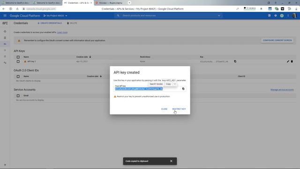Sort OAuth clients by Creation date arrow
Image resolution: width=300 pixels, height=169 pixels.
click(101, 76)
